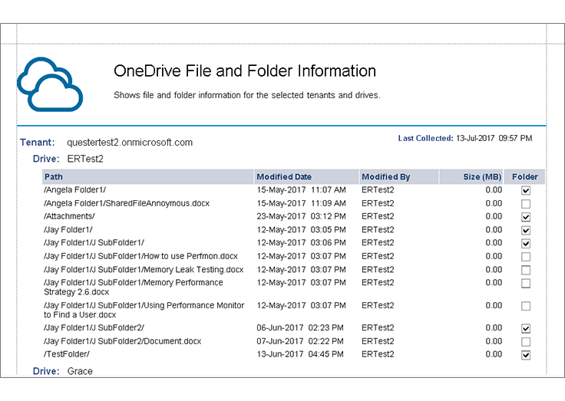Click the Modified By column header
Image resolution: width=565 pixels, height=401 pixels.
(x=399, y=177)
